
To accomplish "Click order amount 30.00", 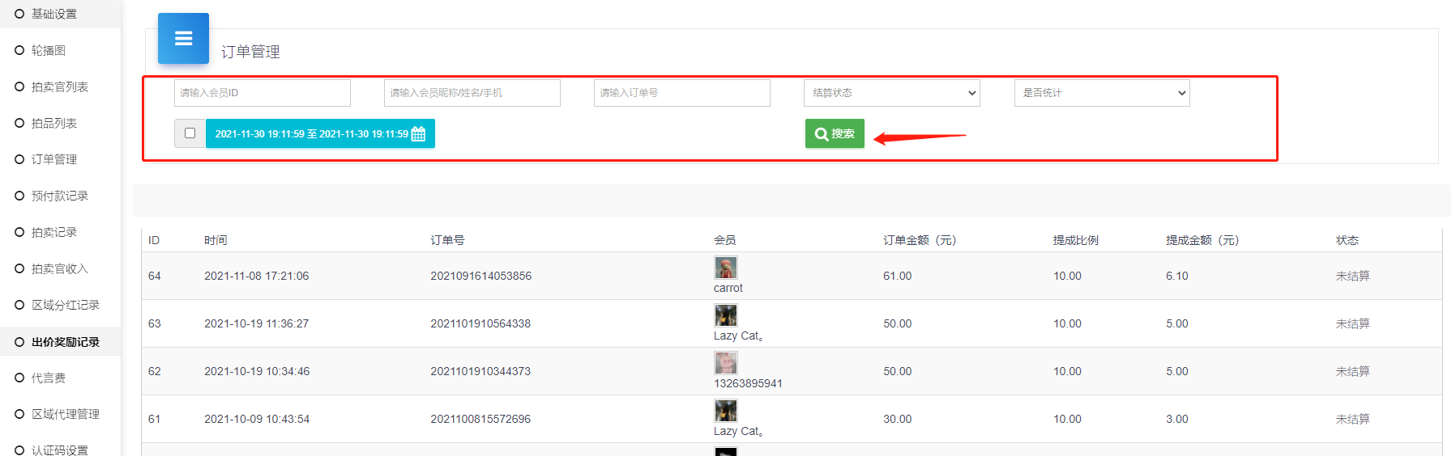I will coord(897,419).
